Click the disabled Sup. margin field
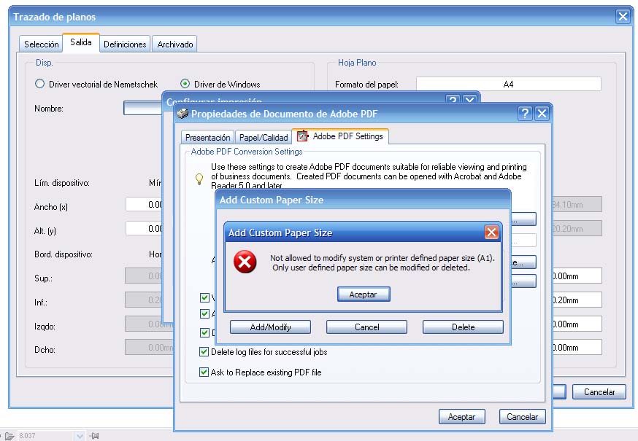 [x=144, y=276]
